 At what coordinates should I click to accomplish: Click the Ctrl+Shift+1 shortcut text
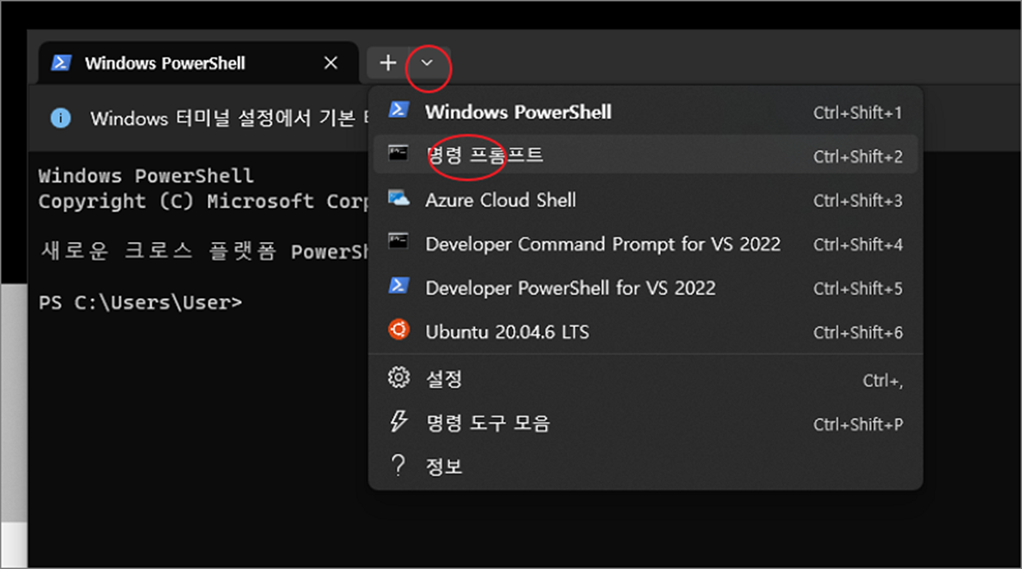coord(858,112)
